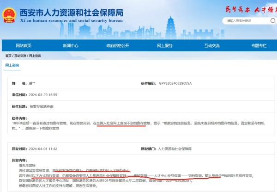Click the letter title 档案存放地查询
The width and height of the screenshot is (277, 192).
[42, 106]
